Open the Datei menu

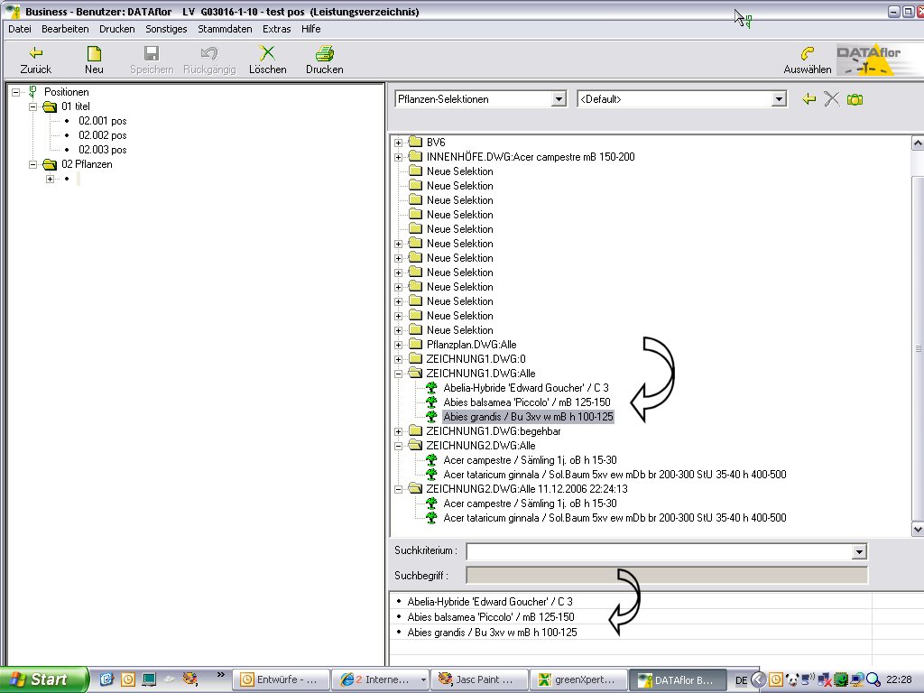[x=20, y=29]
